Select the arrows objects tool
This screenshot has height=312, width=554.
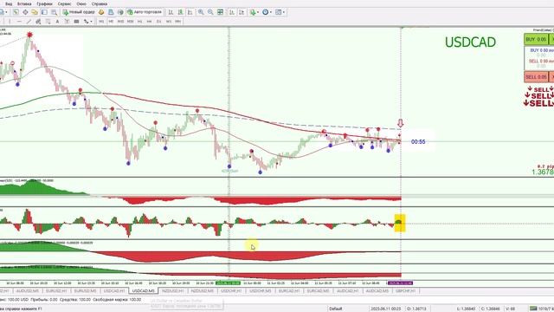86,22
